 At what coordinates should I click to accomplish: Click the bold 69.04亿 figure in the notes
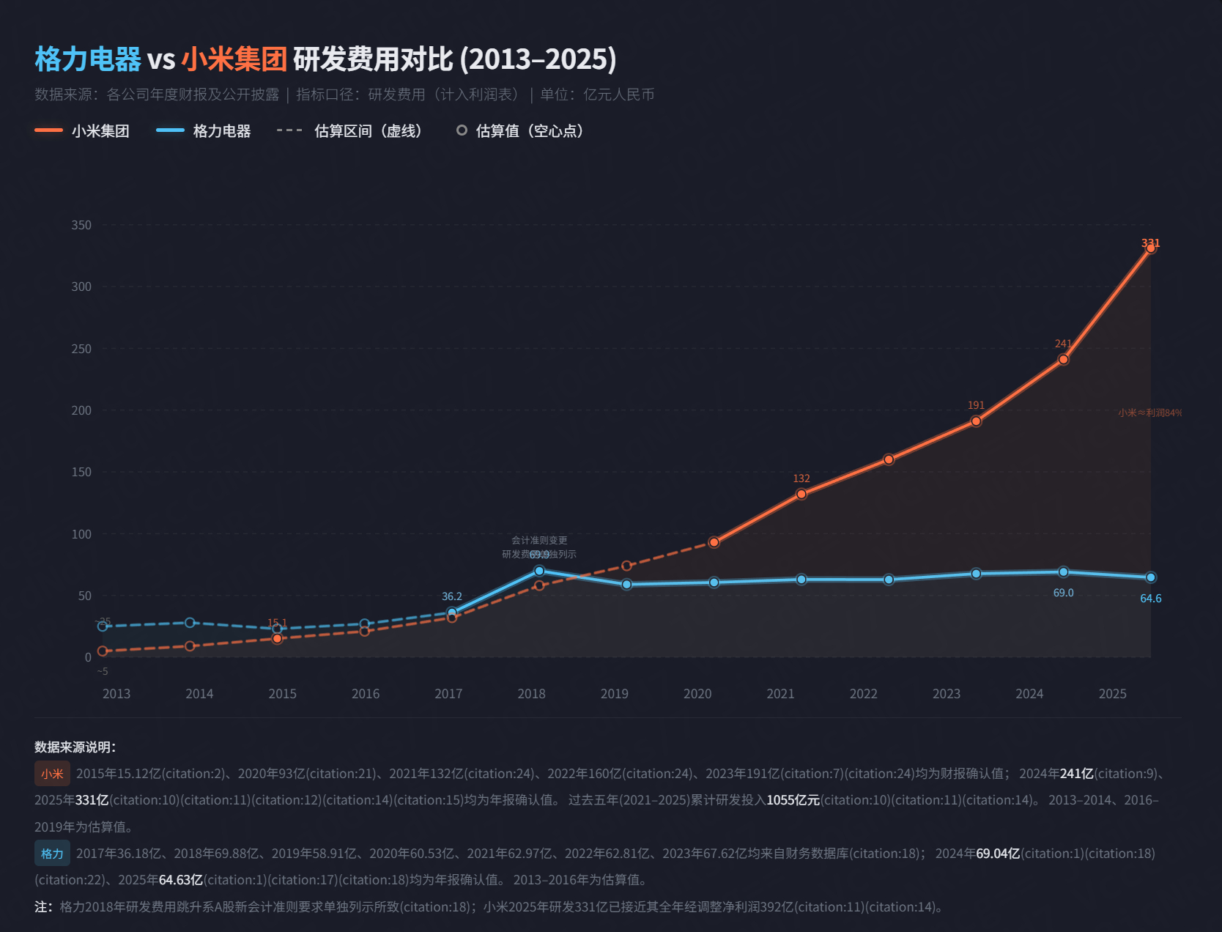(998, 854)
